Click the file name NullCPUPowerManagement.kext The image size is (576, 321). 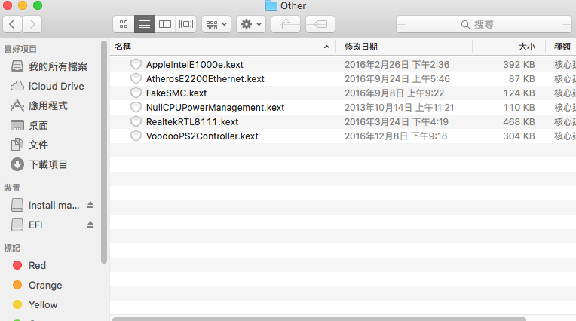[x=215, y=108]
